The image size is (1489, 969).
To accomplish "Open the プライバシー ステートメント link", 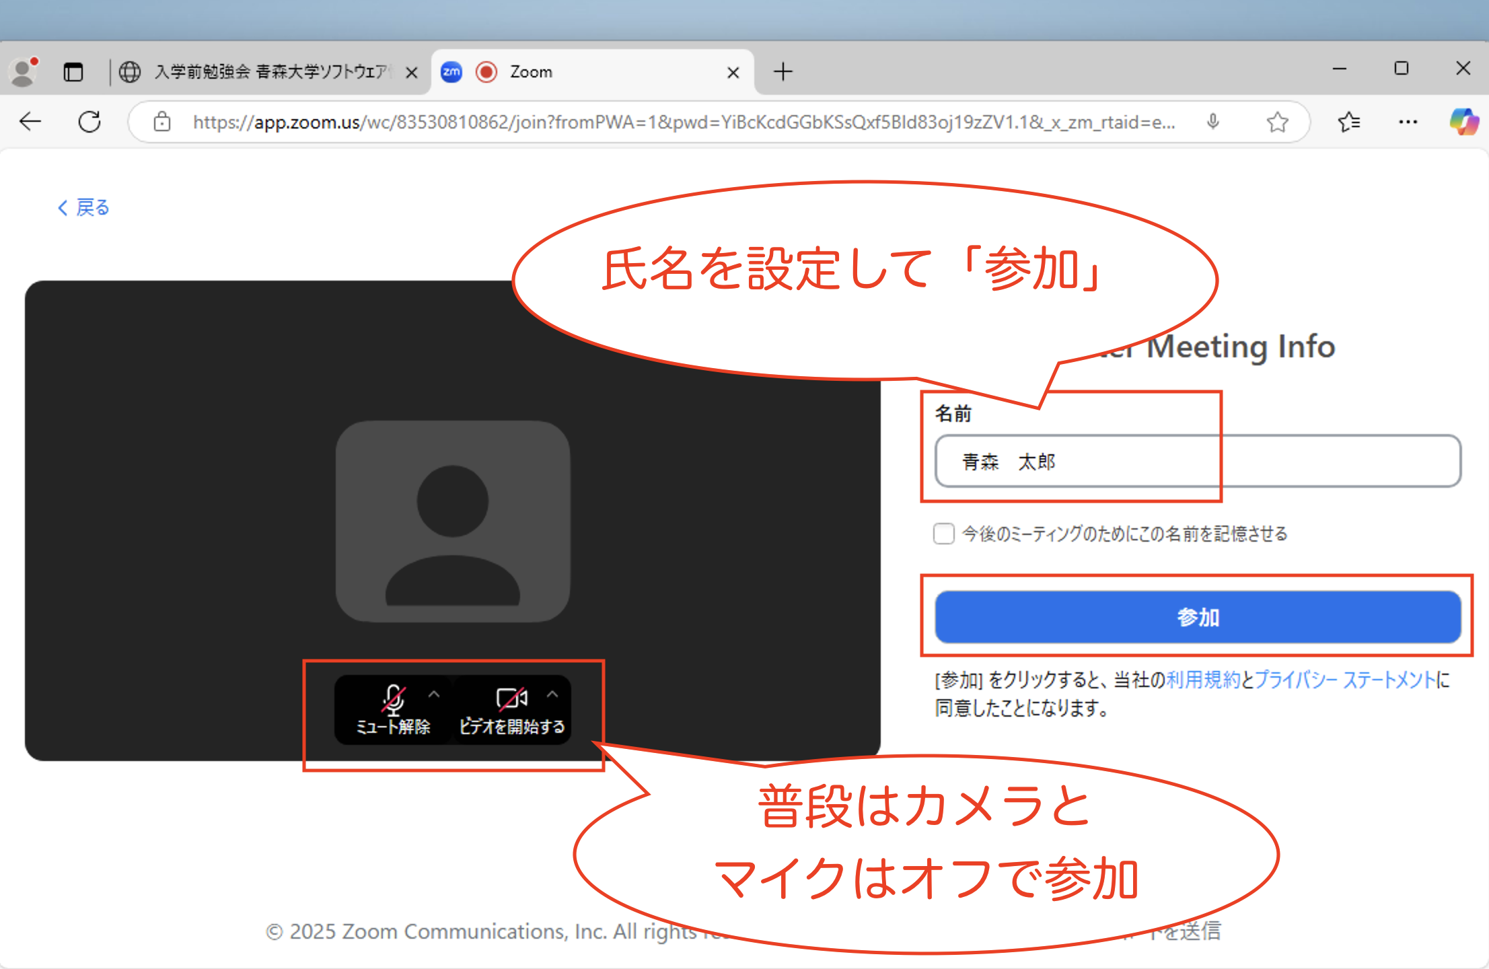I will pos(1345,680).
